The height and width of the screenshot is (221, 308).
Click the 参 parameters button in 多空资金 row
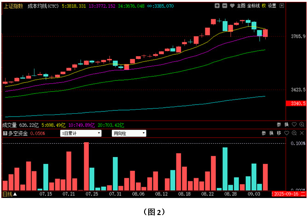[264, 133]
